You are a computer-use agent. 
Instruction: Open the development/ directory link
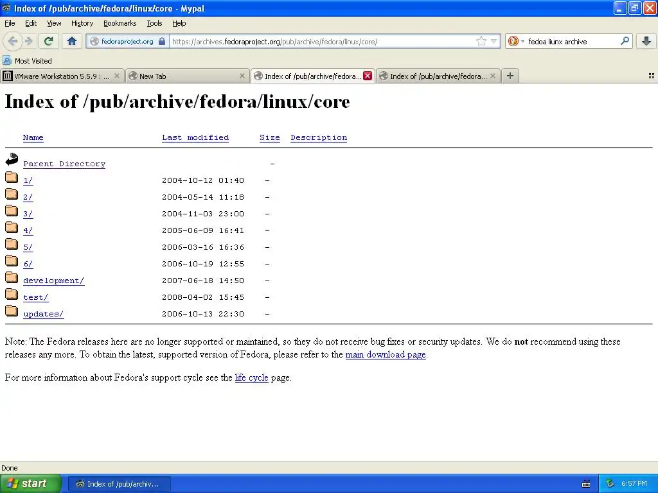pos(54,281)
